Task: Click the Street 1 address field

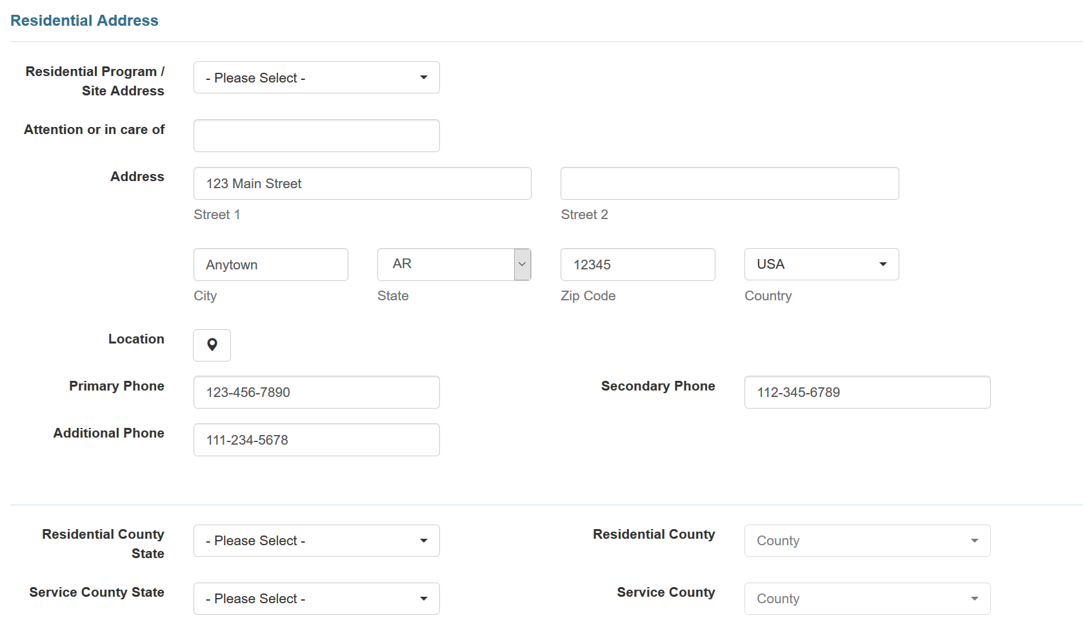Action: (x=362, y=184)
